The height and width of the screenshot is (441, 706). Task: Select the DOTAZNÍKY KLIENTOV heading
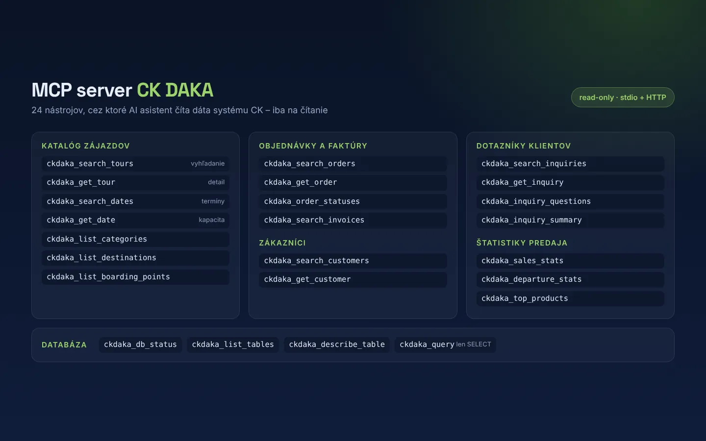coord(524,146)
